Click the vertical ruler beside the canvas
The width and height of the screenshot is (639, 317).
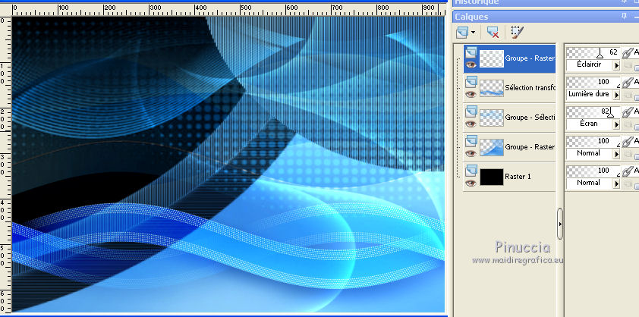coord(6,163)
